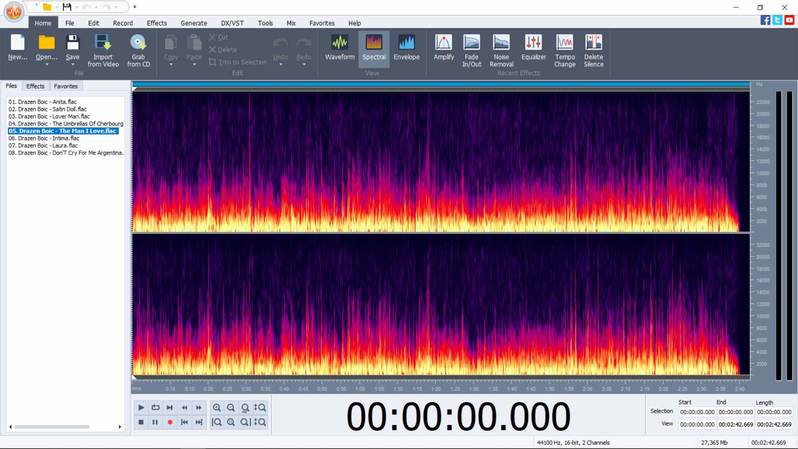Screen dimensions: 798x449
Task: Click the Delete Silence icon
Action: (594, 42)
